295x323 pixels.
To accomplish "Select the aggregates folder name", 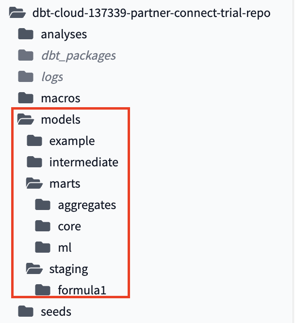I will point(87,205).
